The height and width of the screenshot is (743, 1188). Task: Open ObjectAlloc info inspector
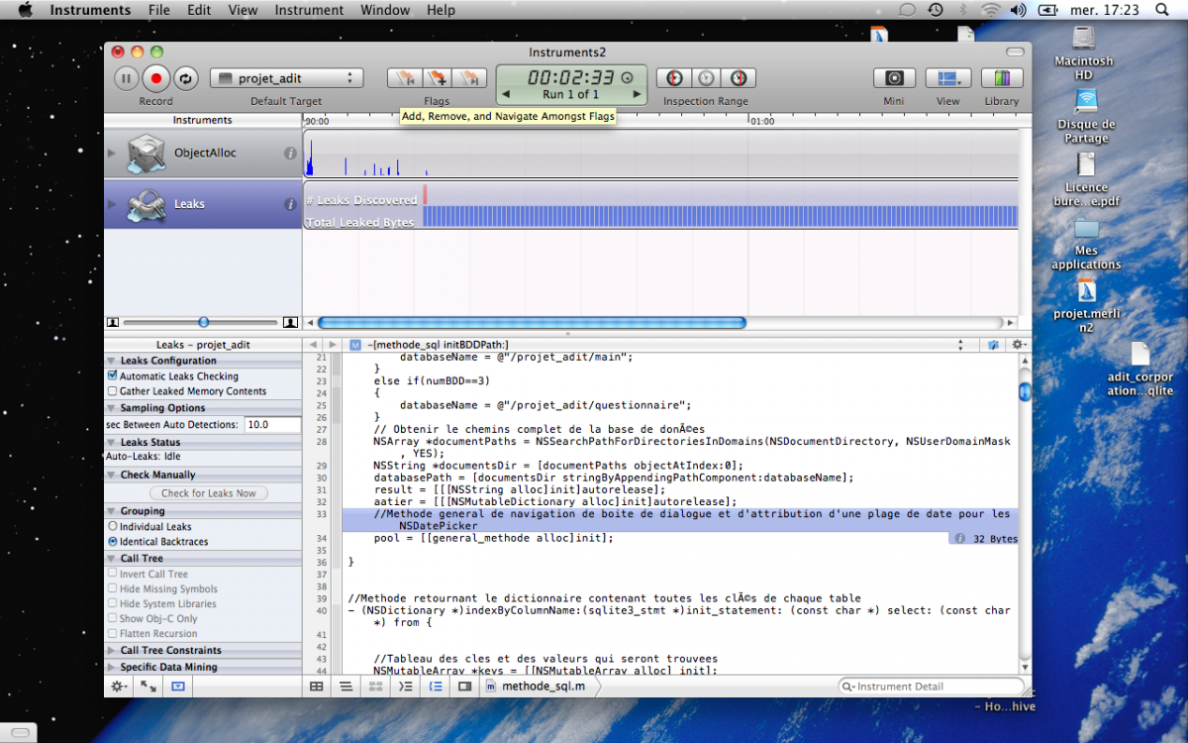coord(290,154)
